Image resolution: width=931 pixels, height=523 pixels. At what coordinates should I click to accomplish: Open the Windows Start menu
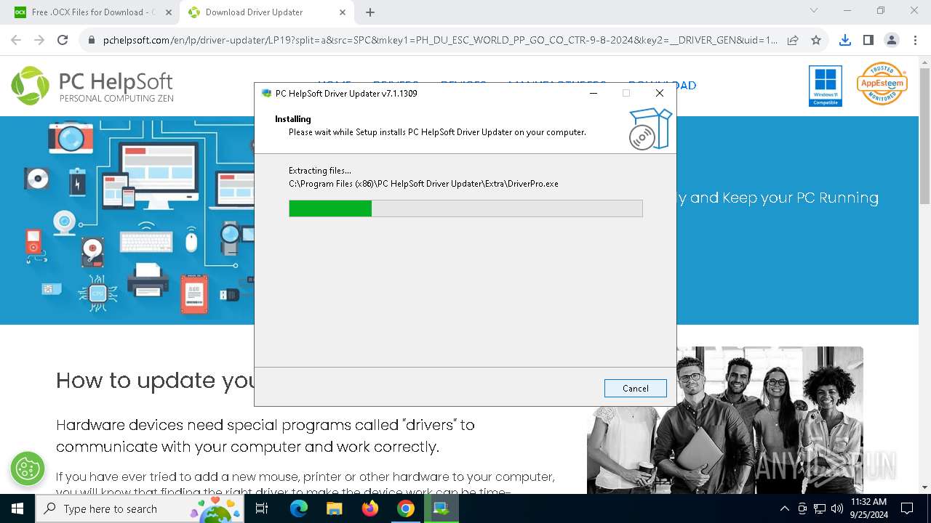[17, 508]
